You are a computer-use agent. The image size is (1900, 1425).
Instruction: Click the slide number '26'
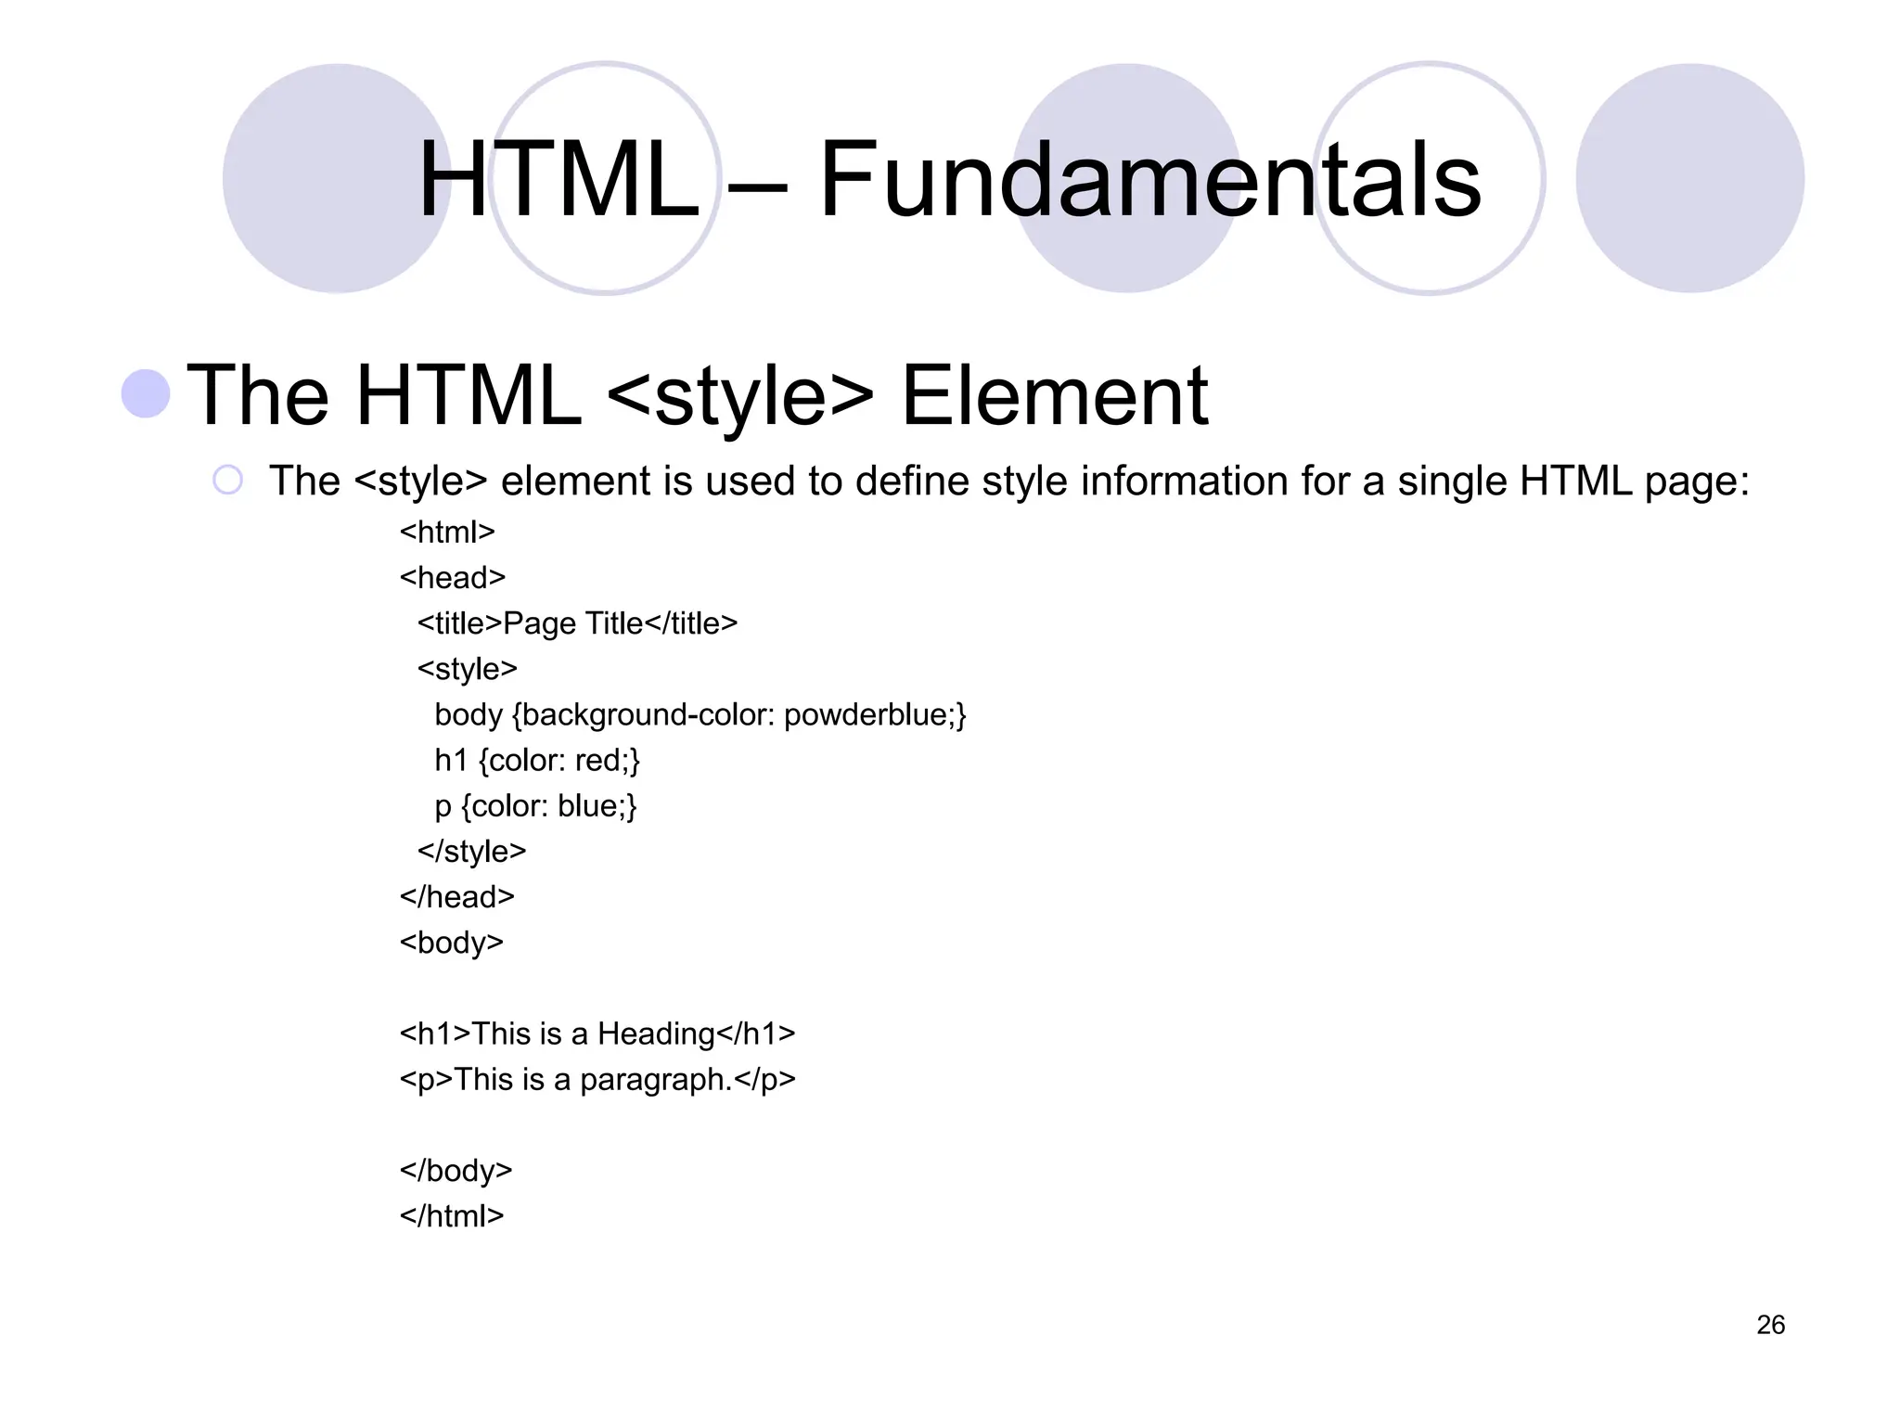coord(1771,1325)
